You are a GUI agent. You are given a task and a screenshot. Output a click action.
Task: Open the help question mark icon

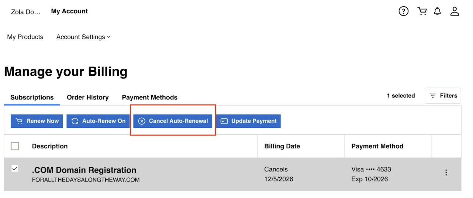(404, 11)
